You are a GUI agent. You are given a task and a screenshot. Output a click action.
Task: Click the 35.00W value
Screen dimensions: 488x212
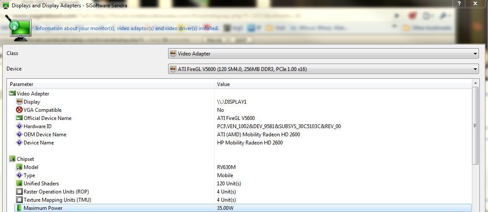click(x=225, y=208)
